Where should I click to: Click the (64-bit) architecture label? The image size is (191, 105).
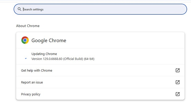(89, 59)
